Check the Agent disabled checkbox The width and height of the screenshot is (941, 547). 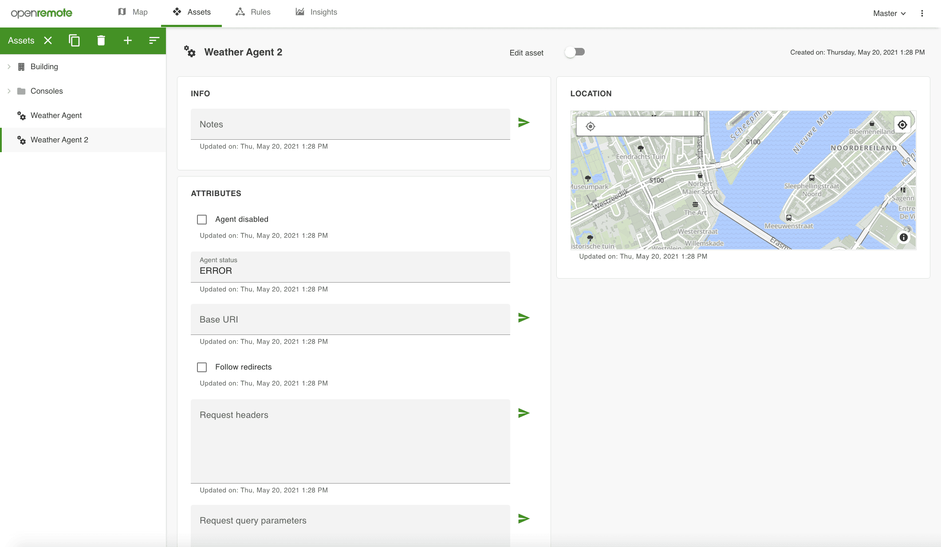(202, 220)
